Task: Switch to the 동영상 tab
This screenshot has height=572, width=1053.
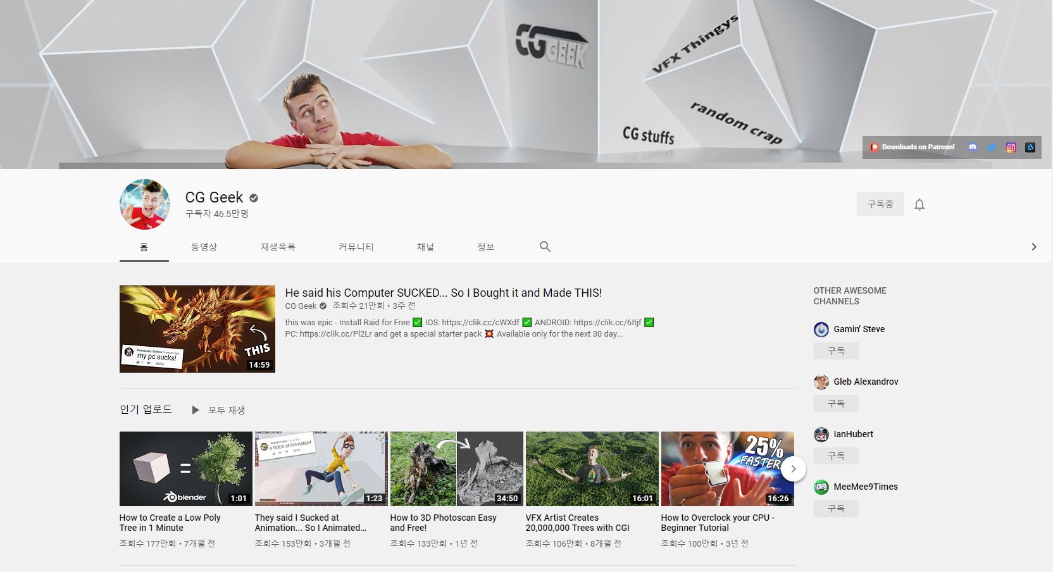Action: (x=204, y=247)
